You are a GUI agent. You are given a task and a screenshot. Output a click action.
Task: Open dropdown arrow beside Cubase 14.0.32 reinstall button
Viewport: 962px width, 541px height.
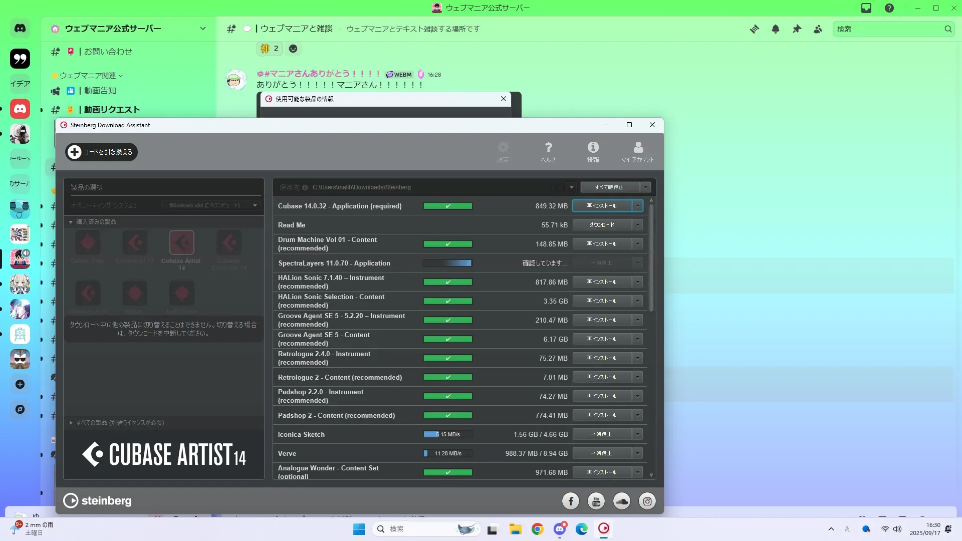click(x=637, y=206)
